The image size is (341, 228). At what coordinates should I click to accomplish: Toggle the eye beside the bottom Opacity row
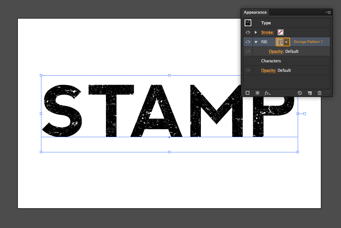pyautogui.click(x=248, y=70)
